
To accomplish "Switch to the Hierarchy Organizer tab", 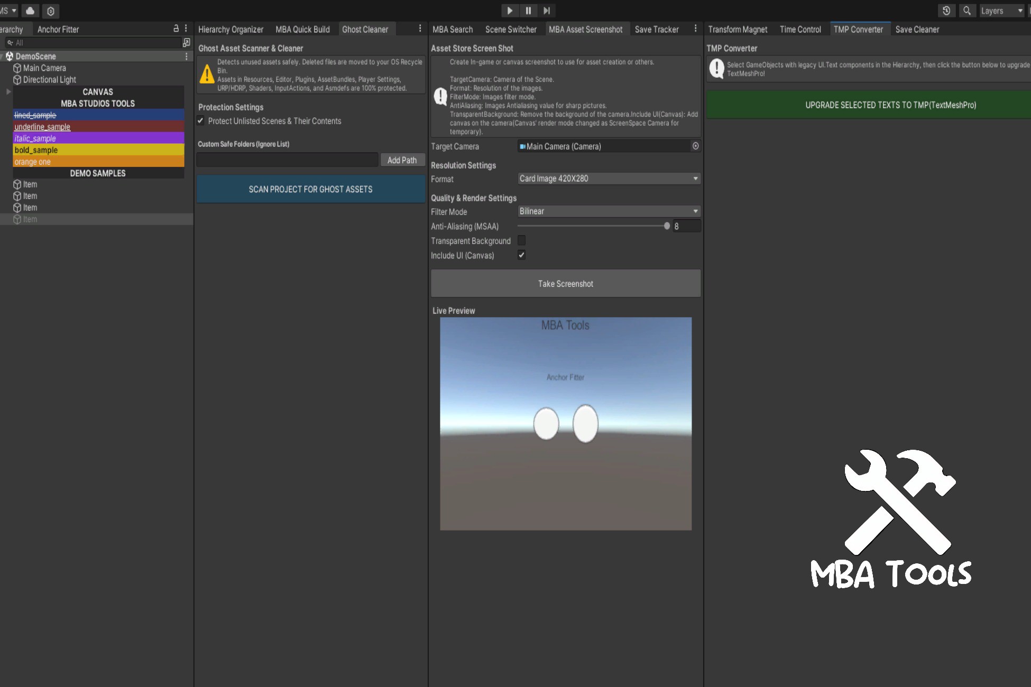I will click(x=231, y=29).
